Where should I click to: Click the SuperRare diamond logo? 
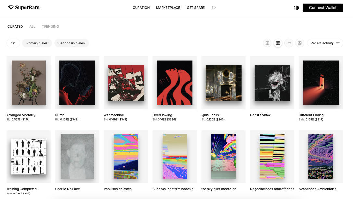click(11, 7)
